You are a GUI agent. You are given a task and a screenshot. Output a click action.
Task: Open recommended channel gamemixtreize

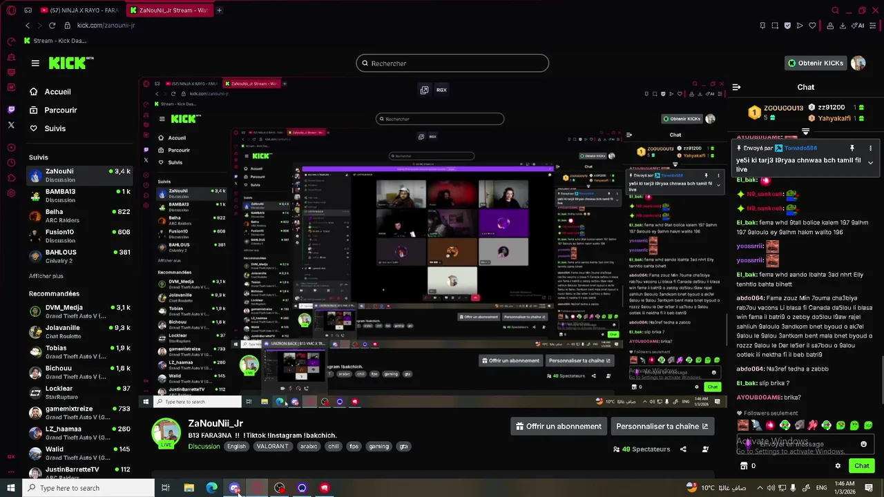click(79, 412)
